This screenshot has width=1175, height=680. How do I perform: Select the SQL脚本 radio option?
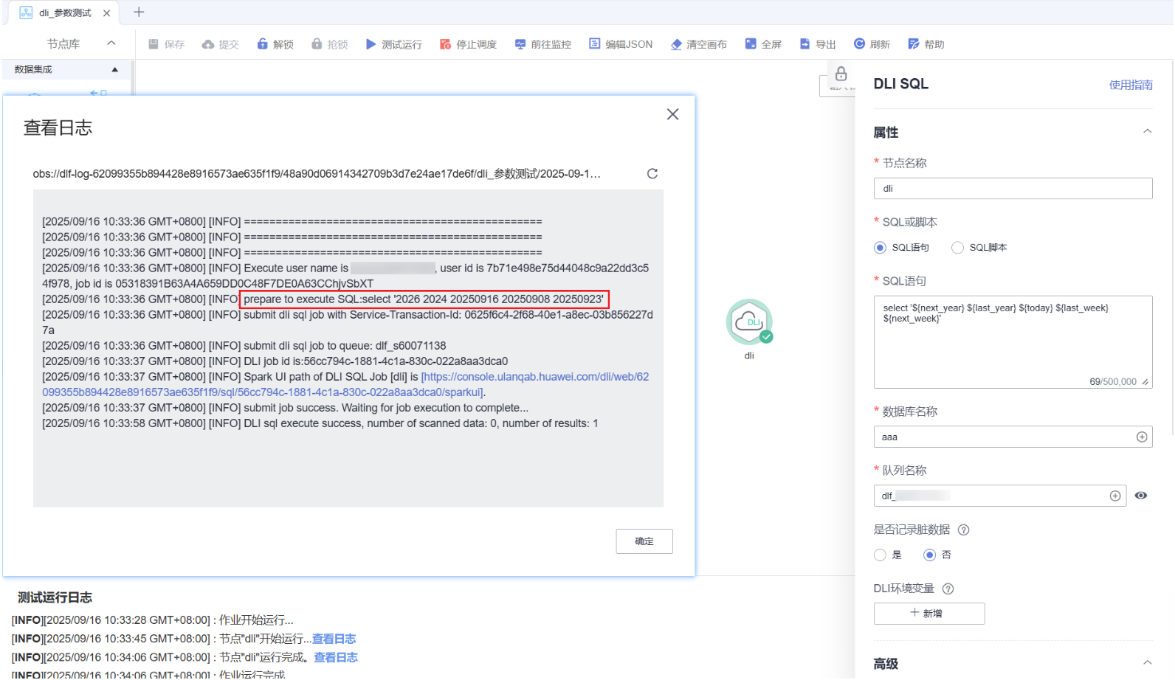(957, 248)
